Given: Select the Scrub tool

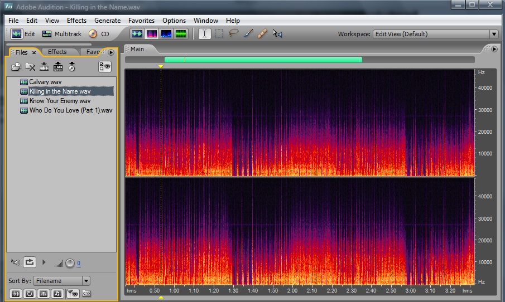Looking at the screenshot, I should 277,33.
